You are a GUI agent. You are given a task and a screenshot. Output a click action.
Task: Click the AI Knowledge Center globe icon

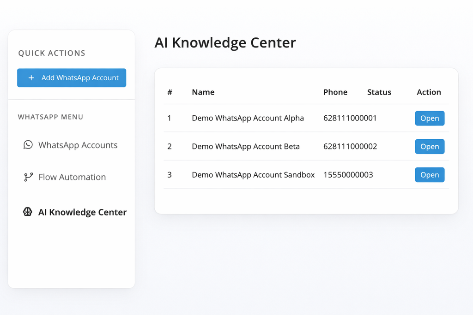pyautogui.click(x=28, y=212)
